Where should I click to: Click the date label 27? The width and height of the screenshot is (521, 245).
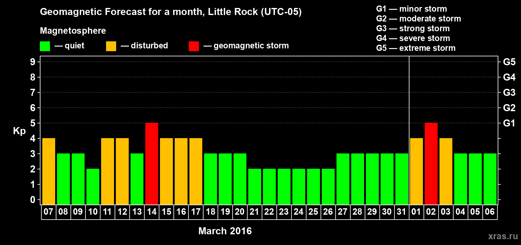point(343,212)
